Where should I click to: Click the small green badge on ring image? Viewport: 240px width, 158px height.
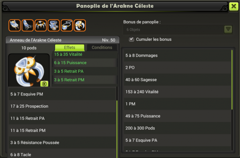point(44,84)
